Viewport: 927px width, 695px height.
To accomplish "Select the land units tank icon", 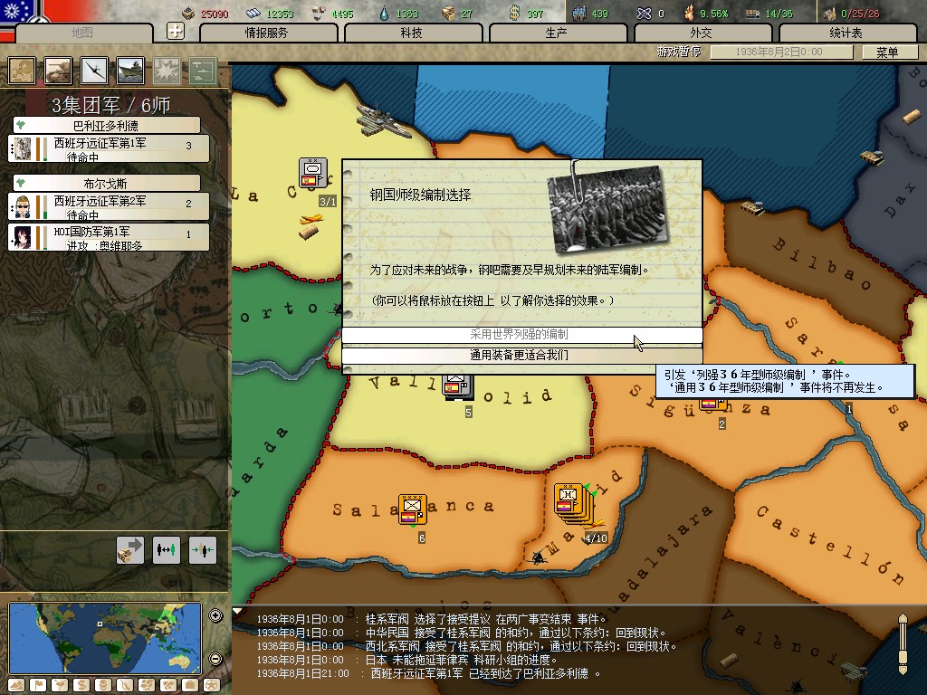I will 59,70.
